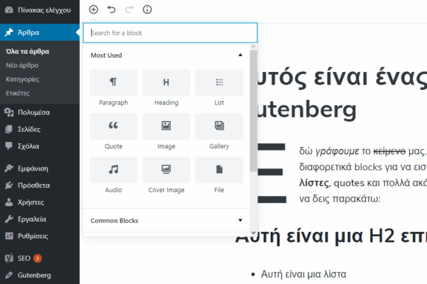This screenshot has height=284, width=427.
Task: Click the list item Αυτή είναι μια λίστα
Action: (303, 274)
